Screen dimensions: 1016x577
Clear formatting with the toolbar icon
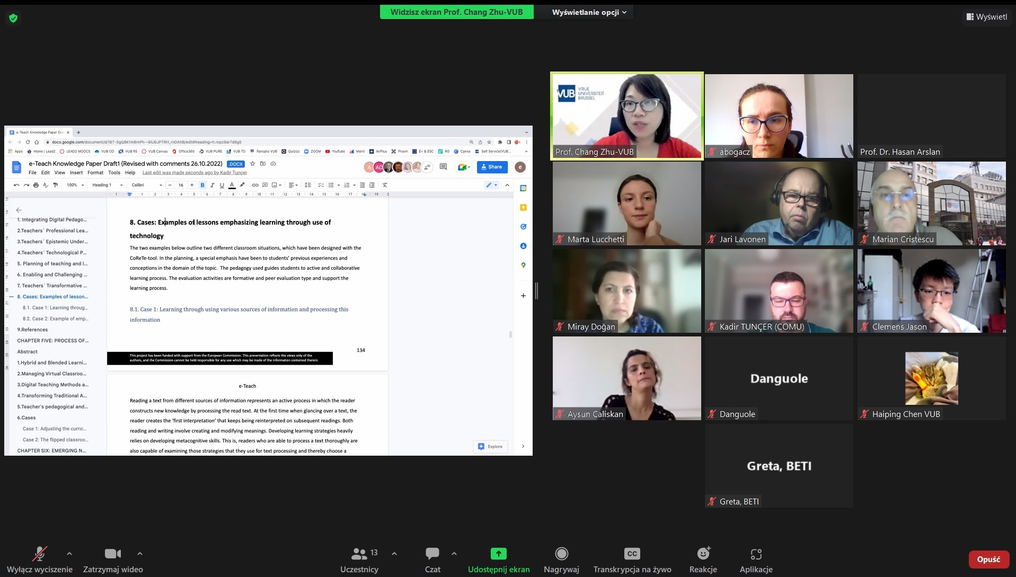coord(385,185)
